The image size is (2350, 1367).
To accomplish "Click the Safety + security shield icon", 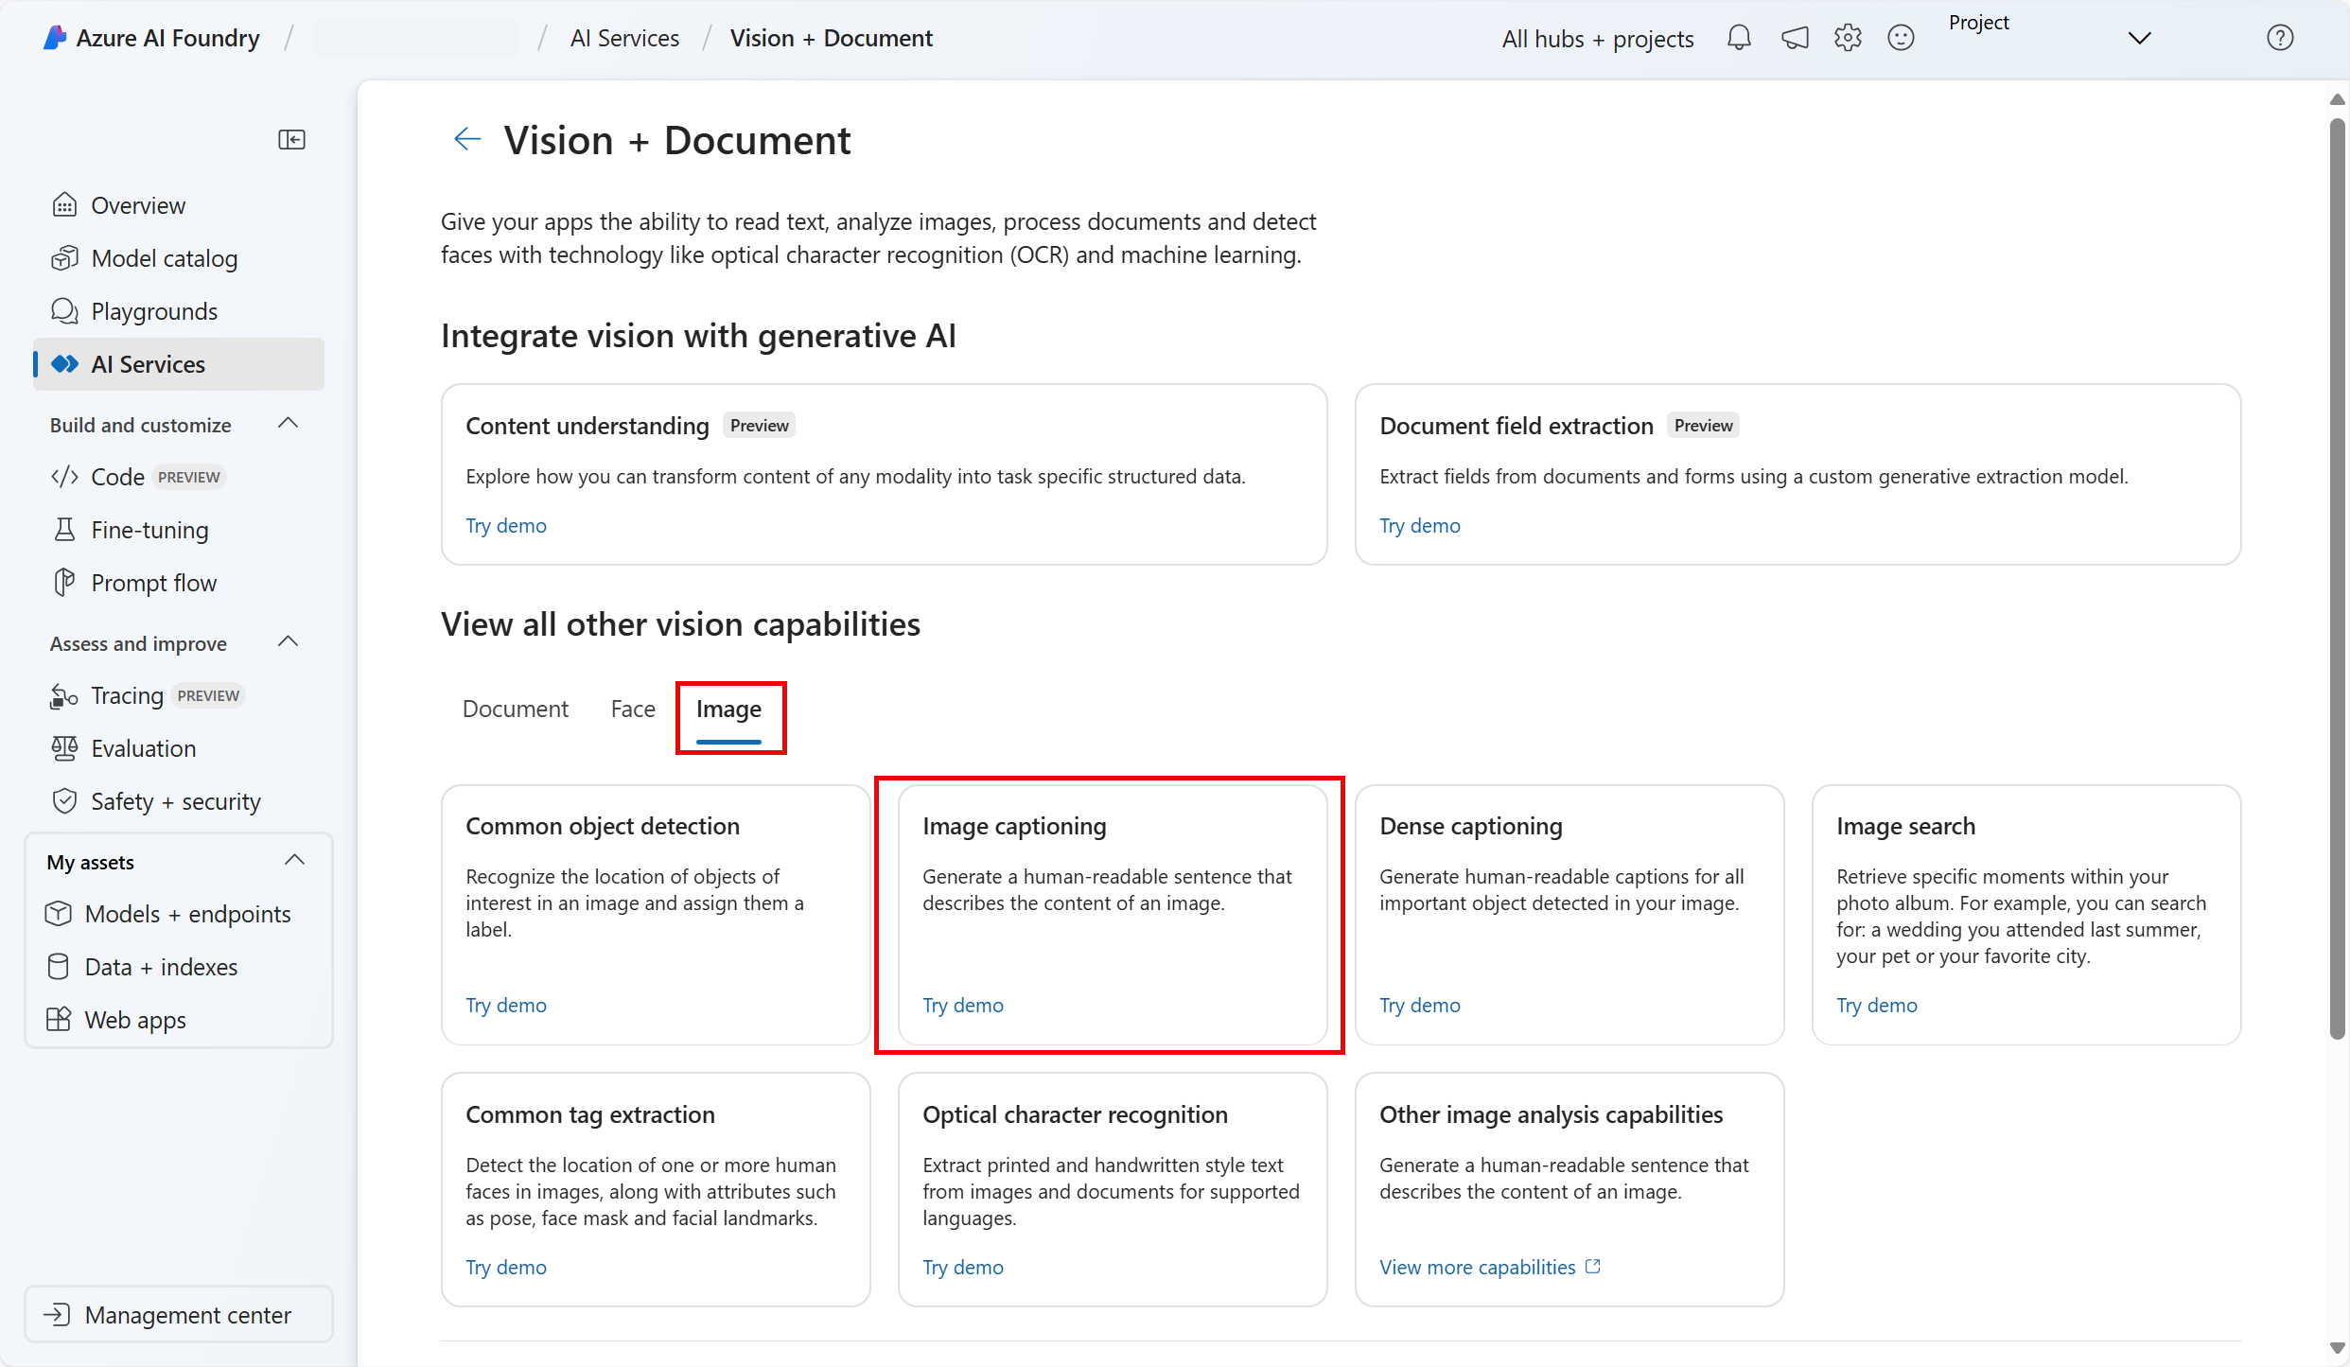I will (64, 801).
